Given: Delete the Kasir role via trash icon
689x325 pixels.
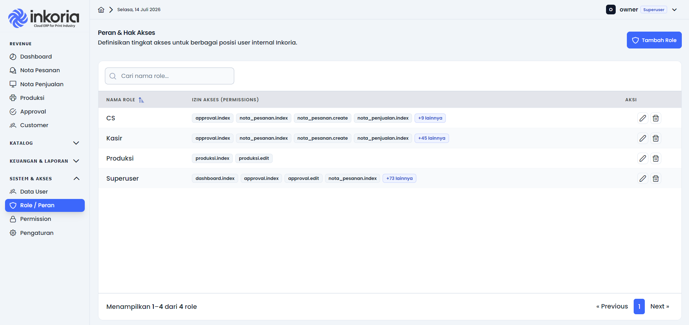Looking at the screenshot, I should [x=656, y=138].
